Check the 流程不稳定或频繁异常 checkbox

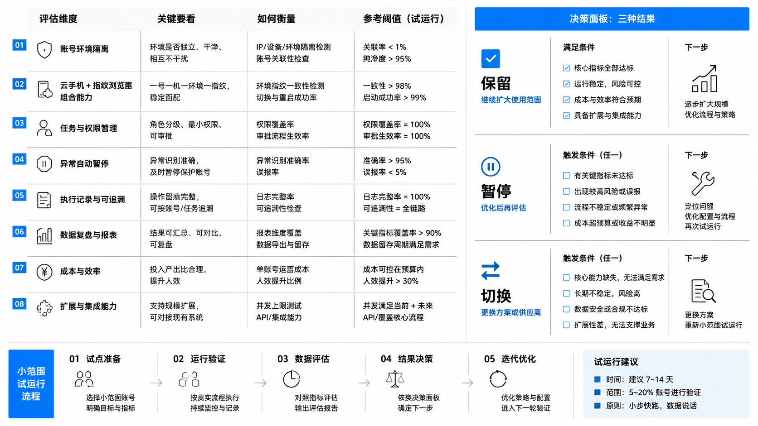point(566,207)
